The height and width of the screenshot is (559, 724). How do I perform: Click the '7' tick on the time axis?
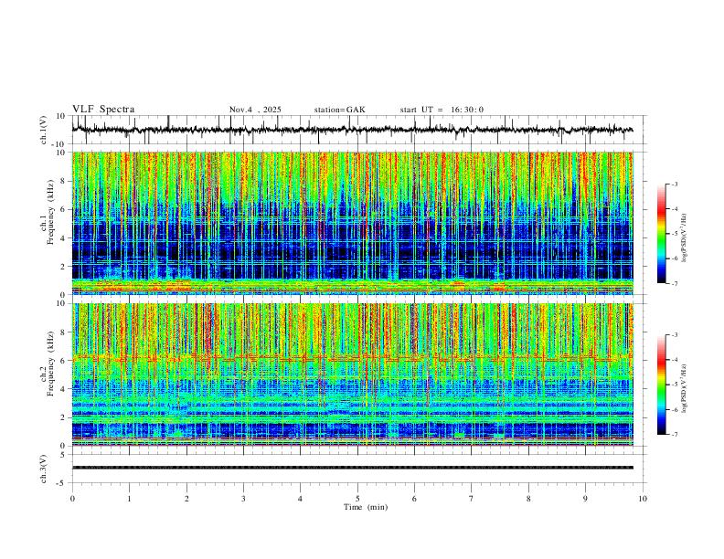coord(472,499)
